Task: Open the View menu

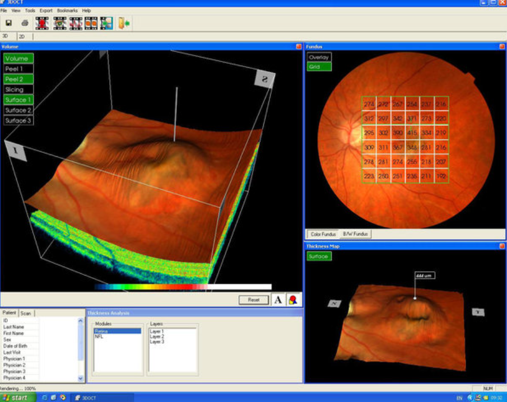Action: coord(16,11)
